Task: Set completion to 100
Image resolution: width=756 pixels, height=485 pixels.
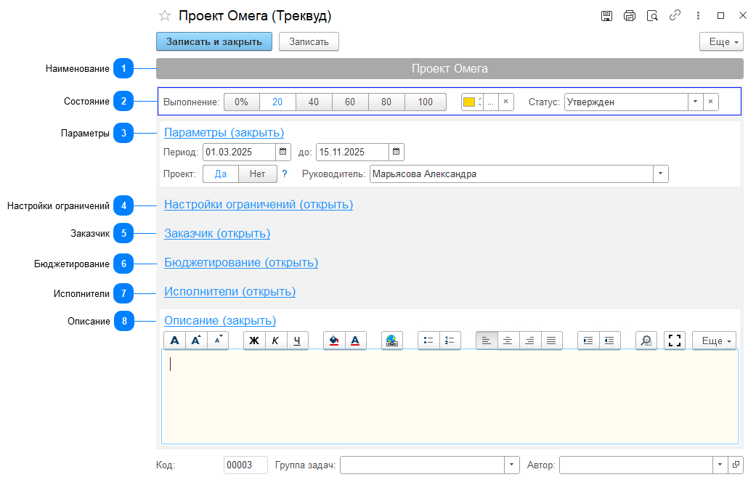Action: [x=426, y=102]
